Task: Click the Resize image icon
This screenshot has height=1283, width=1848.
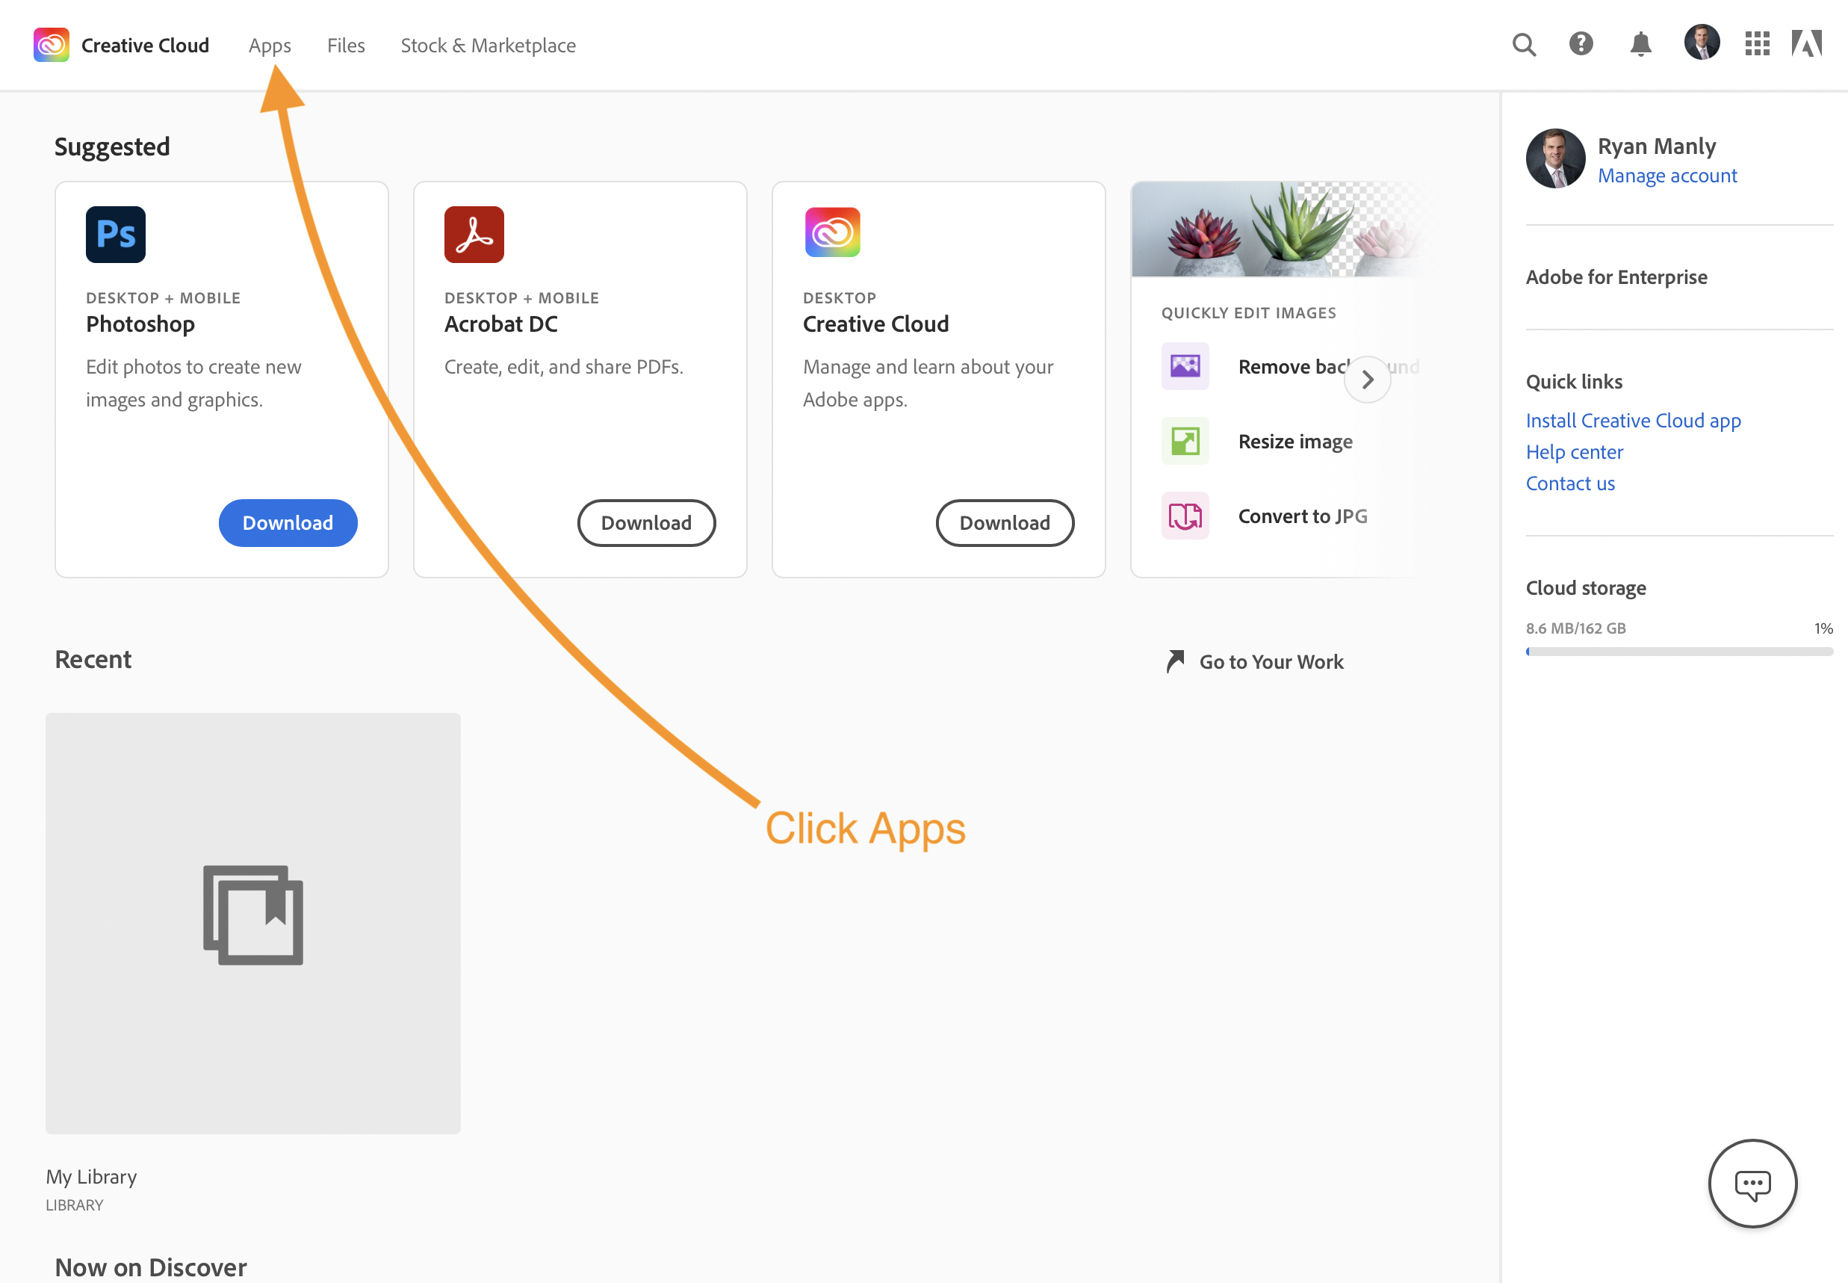Action: (x=1185, y=442)
